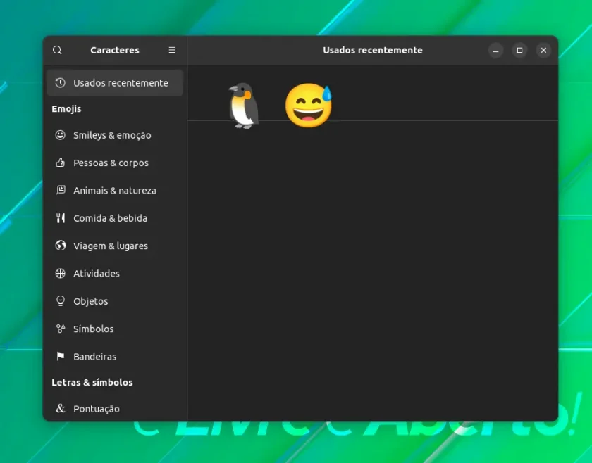The image size is (592, 463).
Task: Click the thumbs-up icon for Pessoas
Action: click(61, 163)
